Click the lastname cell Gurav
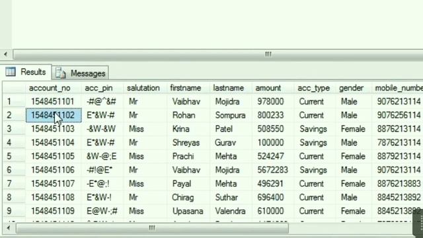This screenshot has width=423, height=238. [x=231, y=143]
